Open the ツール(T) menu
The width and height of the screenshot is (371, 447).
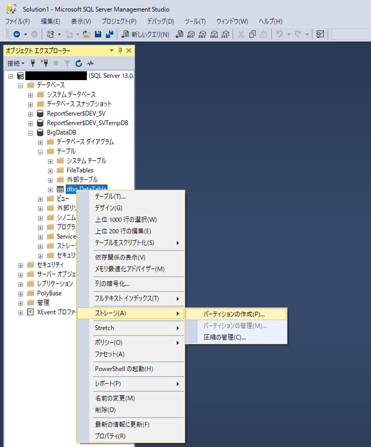[195, 21]
